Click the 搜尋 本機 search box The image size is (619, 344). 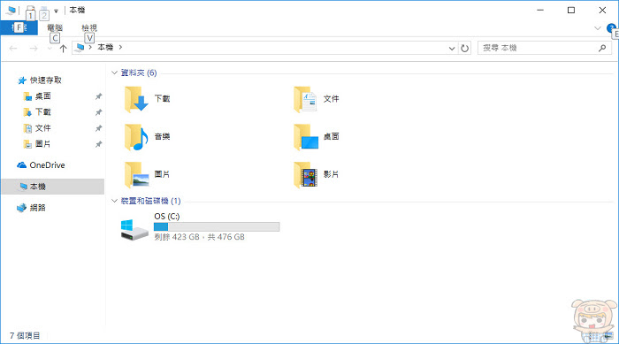tap(544, 48)
